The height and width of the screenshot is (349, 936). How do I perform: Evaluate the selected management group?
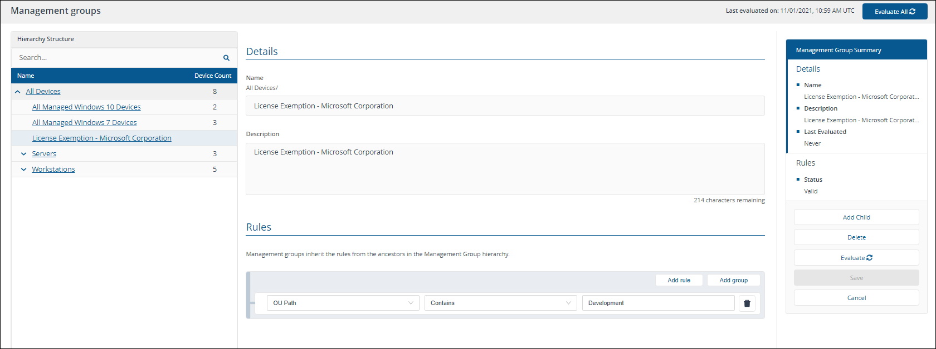856,258
